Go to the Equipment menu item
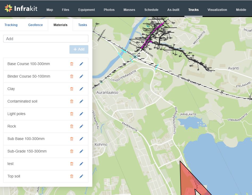The width and height of the screenshot is (252, 195). click(x=86, y=10)
